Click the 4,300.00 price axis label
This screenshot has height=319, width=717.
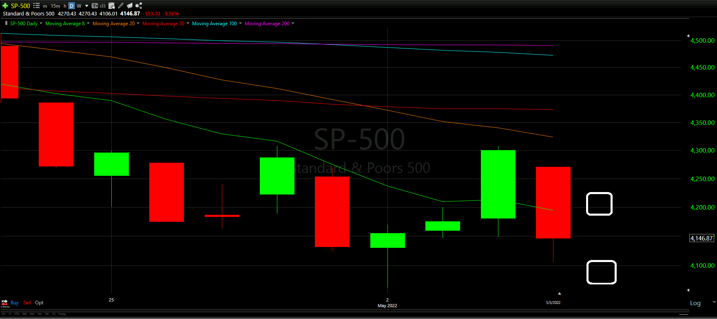(x=702, y=150)
